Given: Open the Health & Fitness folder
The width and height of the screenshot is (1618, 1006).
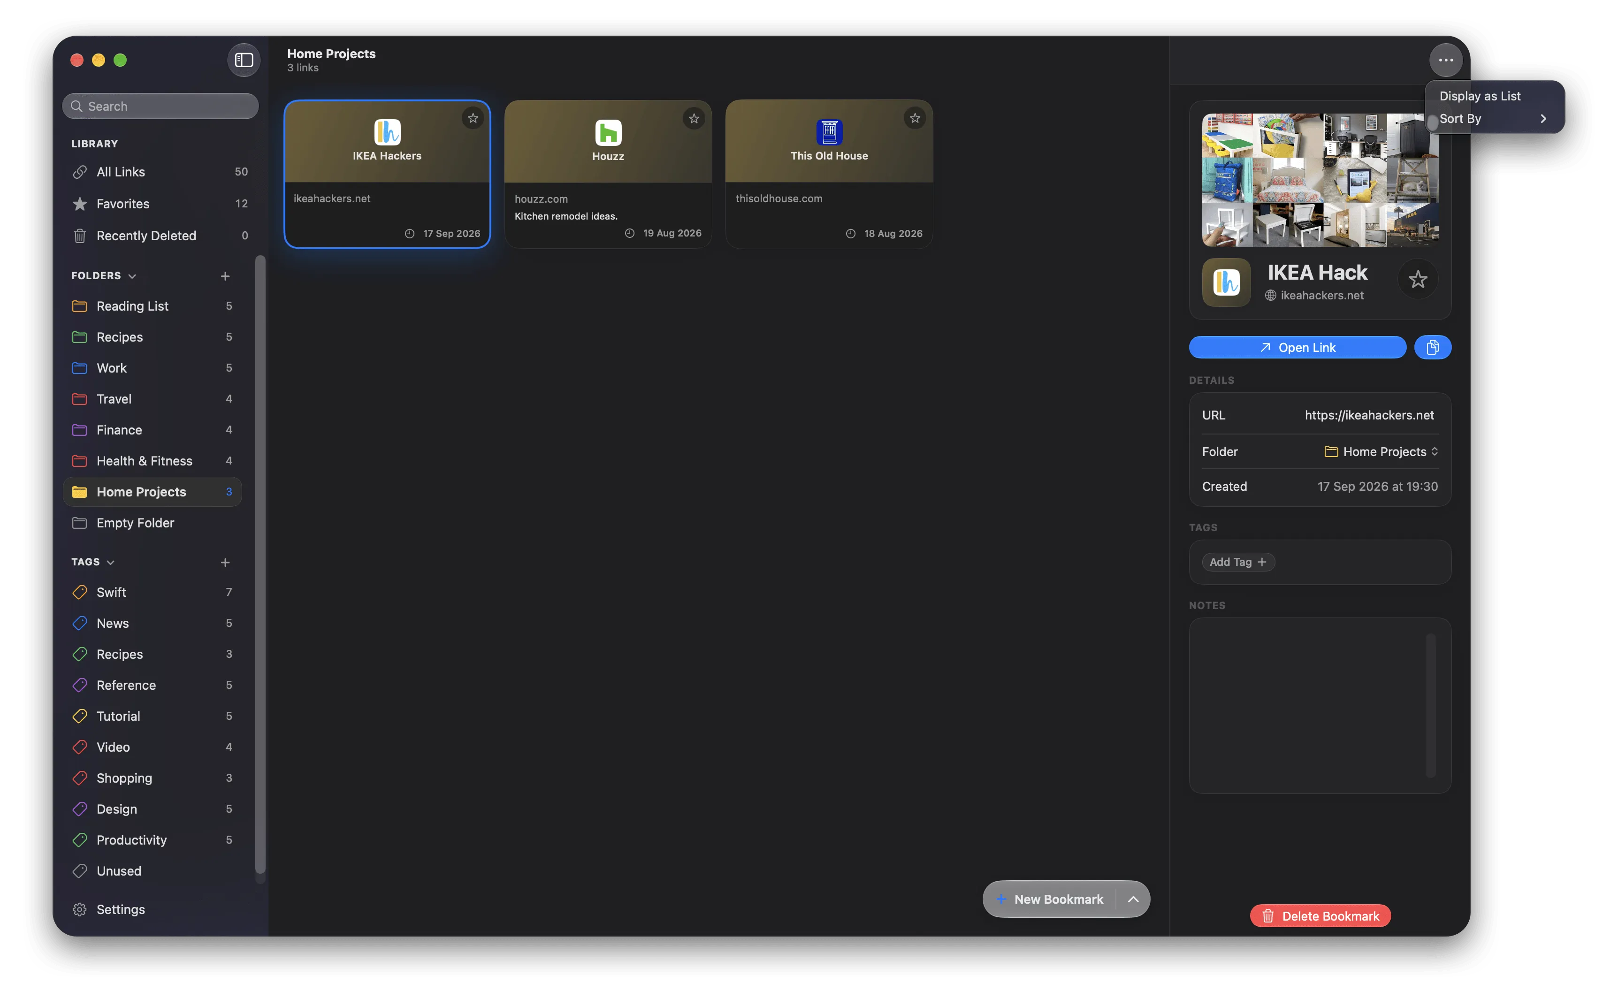Looking at the screenshot, I should point(153,460).
